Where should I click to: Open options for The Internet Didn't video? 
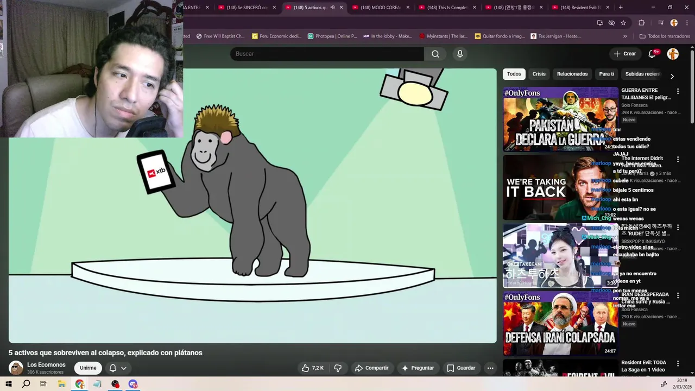(x=678, y=159)
